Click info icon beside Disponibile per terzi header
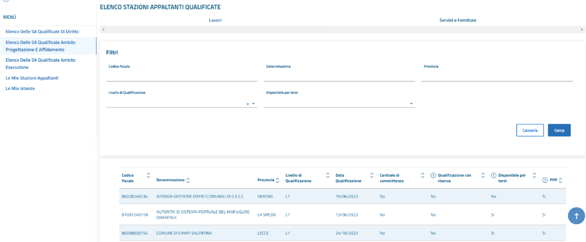The width and height of the screenshot is (586, 242). [x=493, y=175]
